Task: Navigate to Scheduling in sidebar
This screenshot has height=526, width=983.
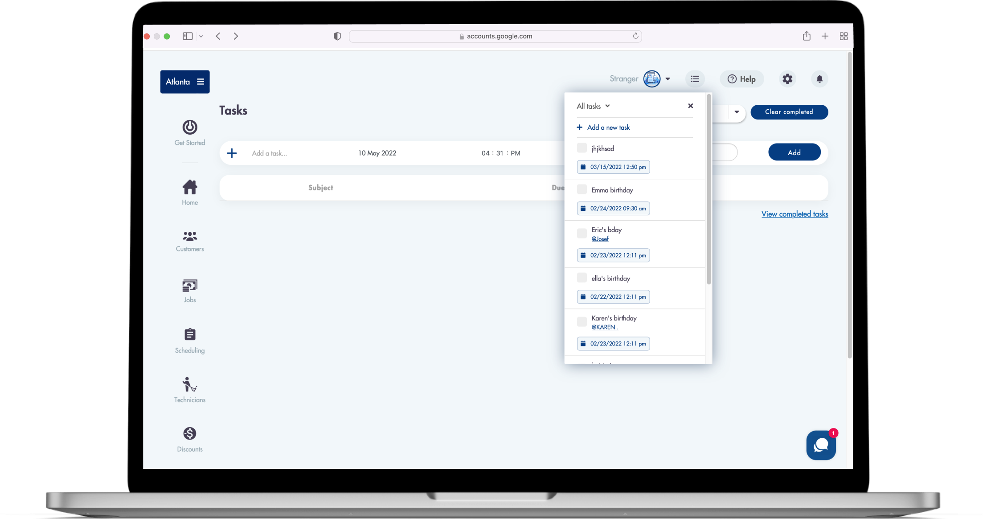Action: click(x=190, y=340)
